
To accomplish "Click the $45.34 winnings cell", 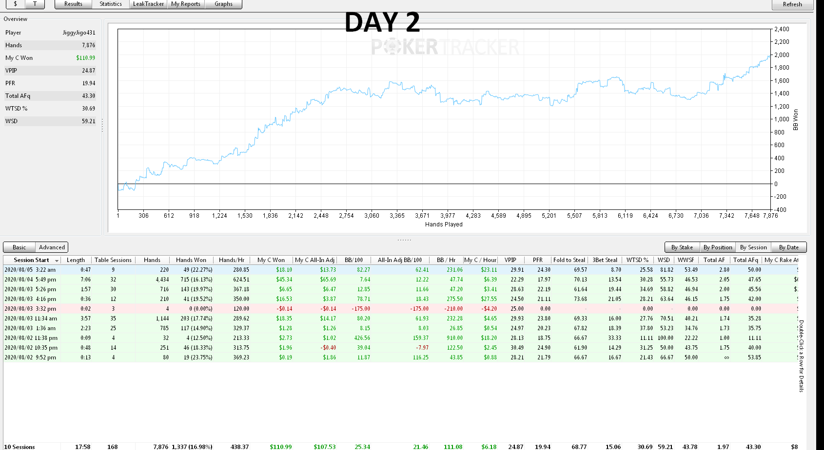I will click(x=284, y=279).
